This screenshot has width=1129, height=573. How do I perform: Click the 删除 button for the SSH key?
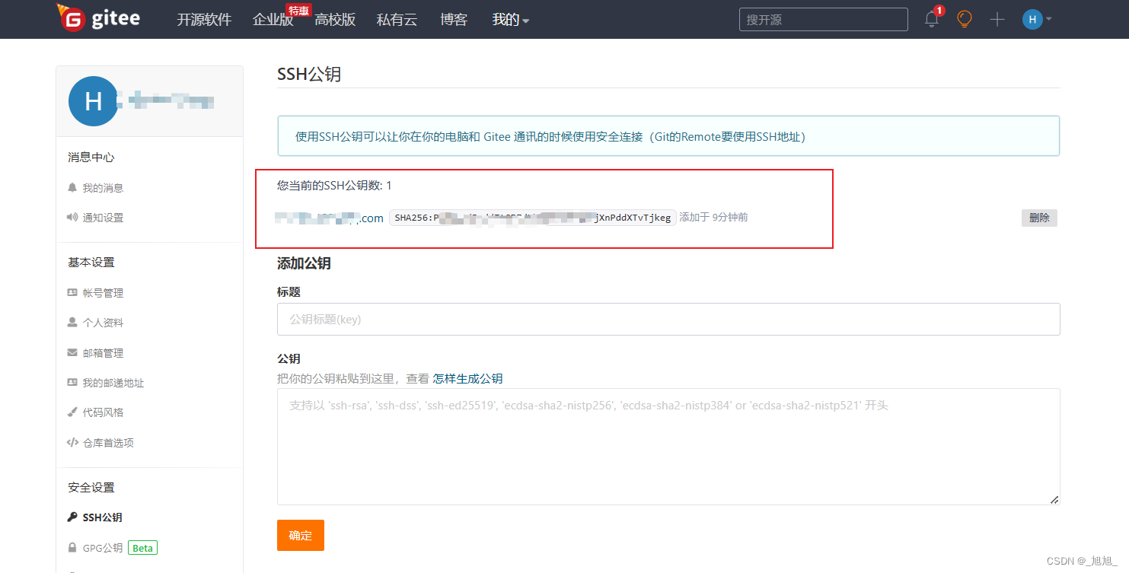(1039, 218)
